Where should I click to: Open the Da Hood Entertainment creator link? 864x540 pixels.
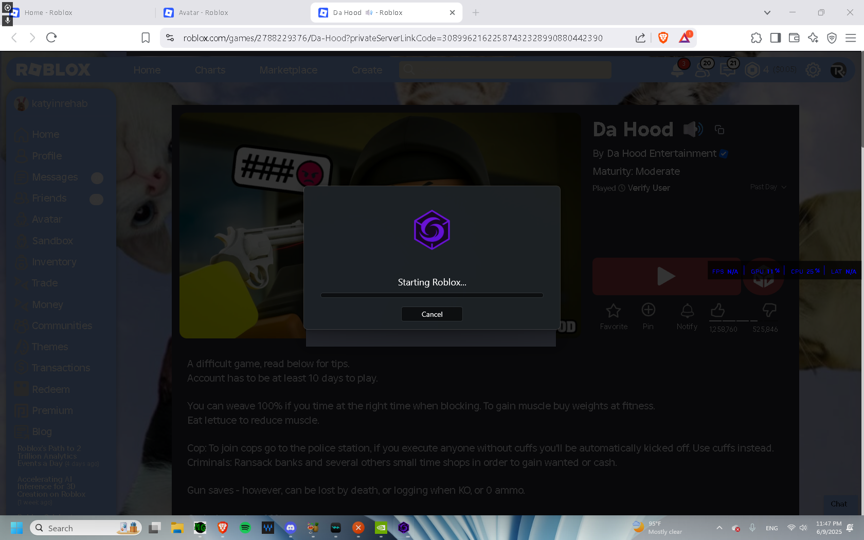661,153
